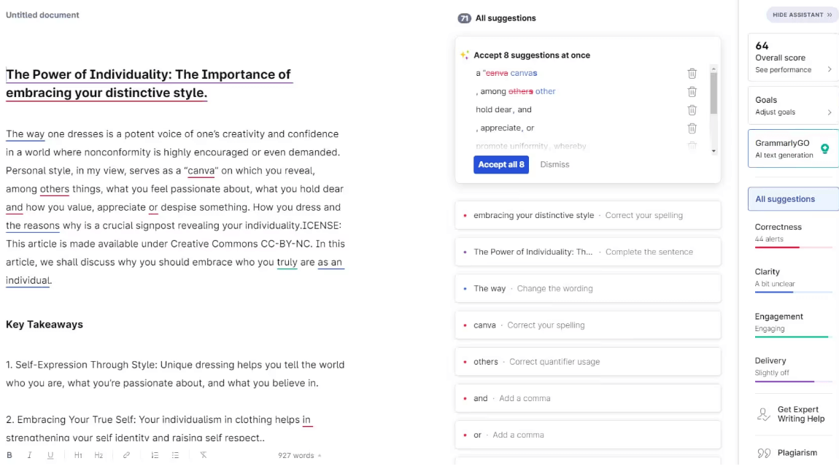
Task: Clear formatting with the toolbar icon
Action: pyautogui.click(x=204, y=455)
